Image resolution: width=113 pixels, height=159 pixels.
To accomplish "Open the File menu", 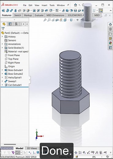I will click(x=25, y=5).
